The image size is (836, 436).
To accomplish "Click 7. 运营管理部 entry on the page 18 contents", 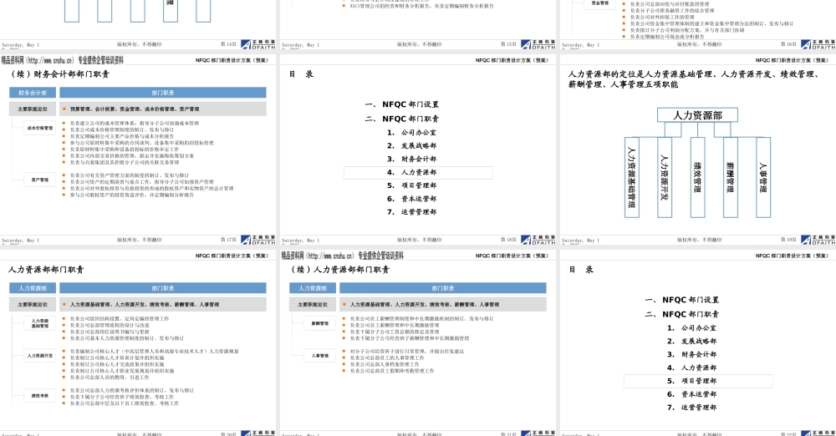I will pos(412,212).
